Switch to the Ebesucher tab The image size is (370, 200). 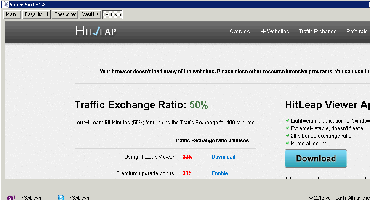pyautogui.click(x=65, y=14)
